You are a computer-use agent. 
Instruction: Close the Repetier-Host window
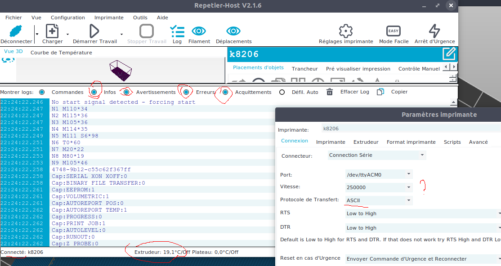pyautogui.click(x=451, y=5)
